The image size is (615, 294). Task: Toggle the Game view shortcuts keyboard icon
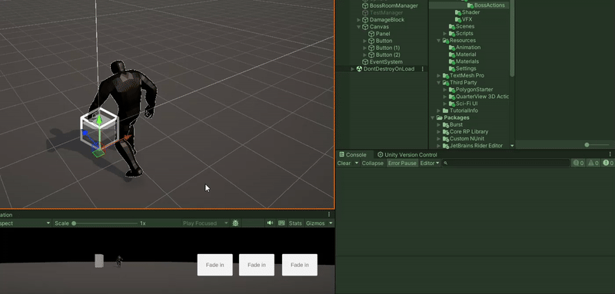pos(281,223)
